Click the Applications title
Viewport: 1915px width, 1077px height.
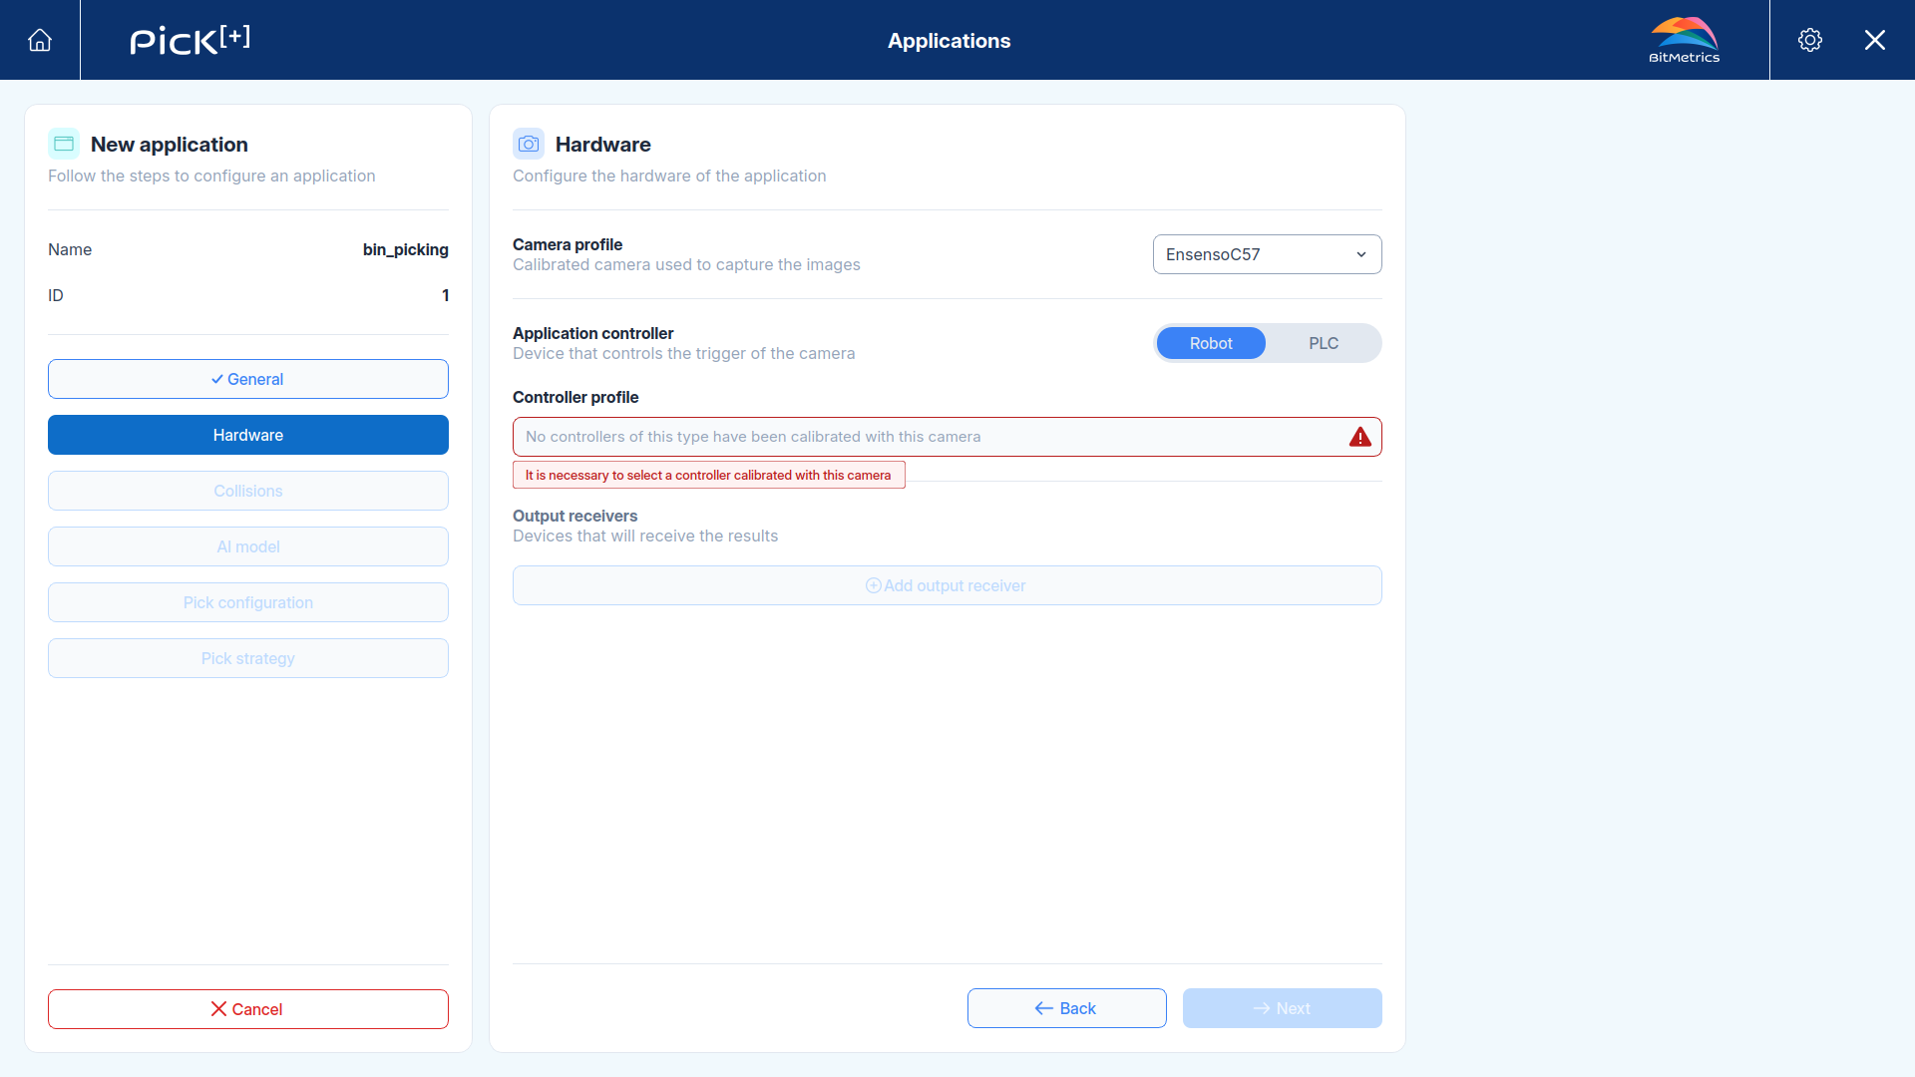point(950,41)
